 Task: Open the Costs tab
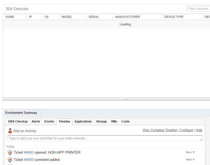tap(125, 121)
